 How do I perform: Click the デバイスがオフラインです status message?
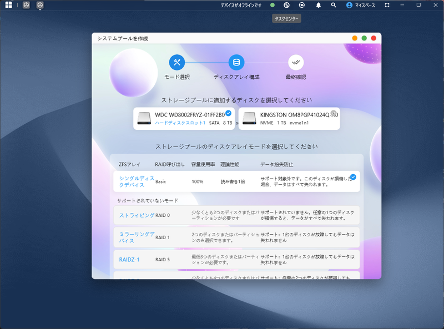(x=241, y=5)
